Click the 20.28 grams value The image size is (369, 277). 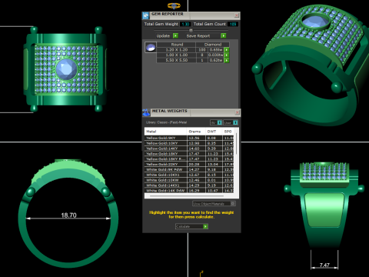[x=194, y=164]
